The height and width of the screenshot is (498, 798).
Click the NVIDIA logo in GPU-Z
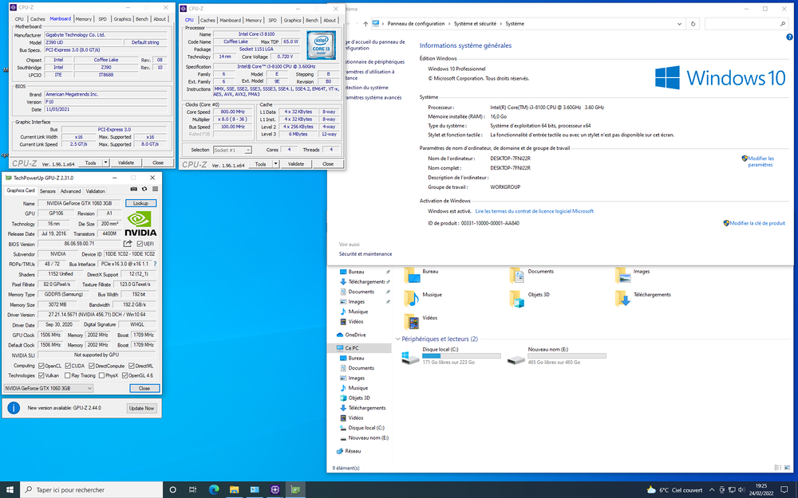pyautogui.click(x=141, y=224)
